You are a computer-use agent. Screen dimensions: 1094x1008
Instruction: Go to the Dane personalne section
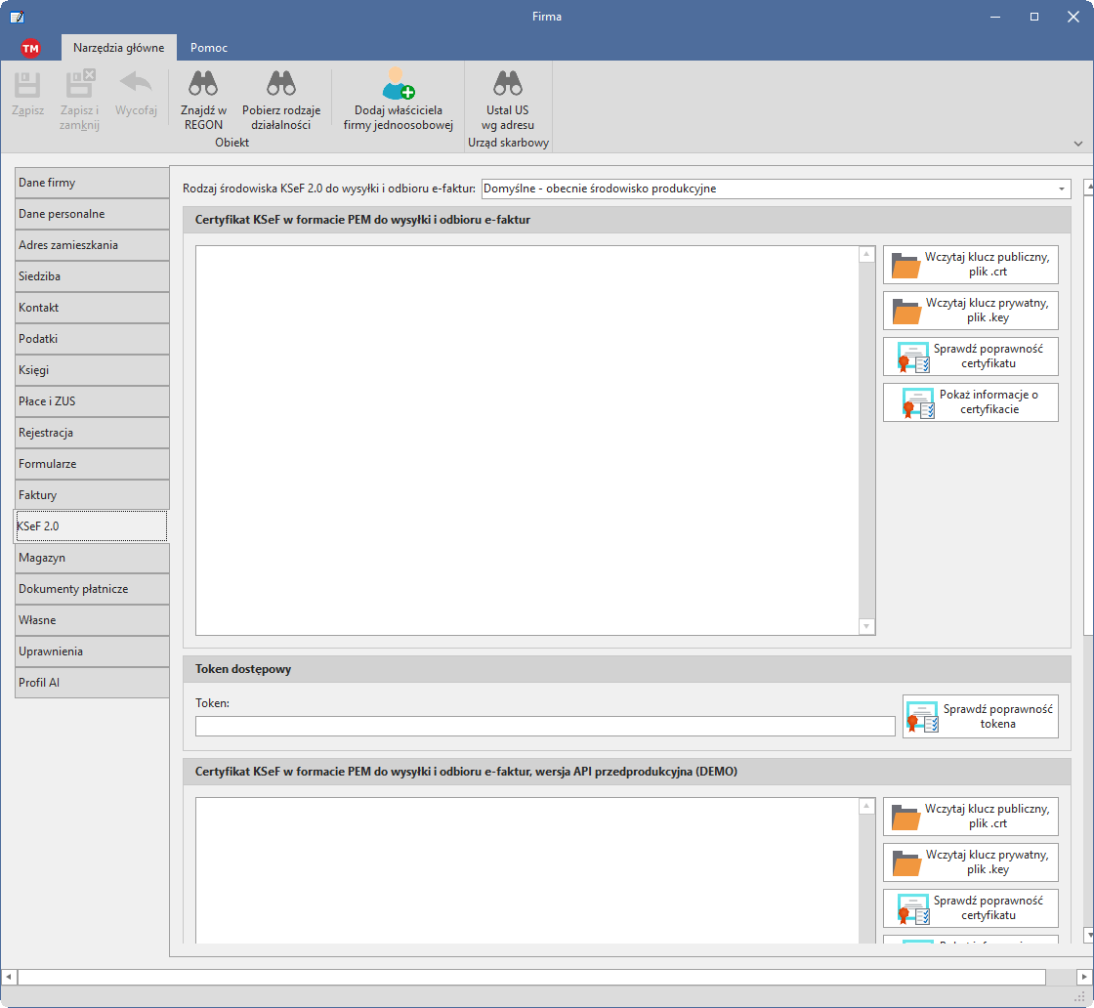[x=92, y=214]
